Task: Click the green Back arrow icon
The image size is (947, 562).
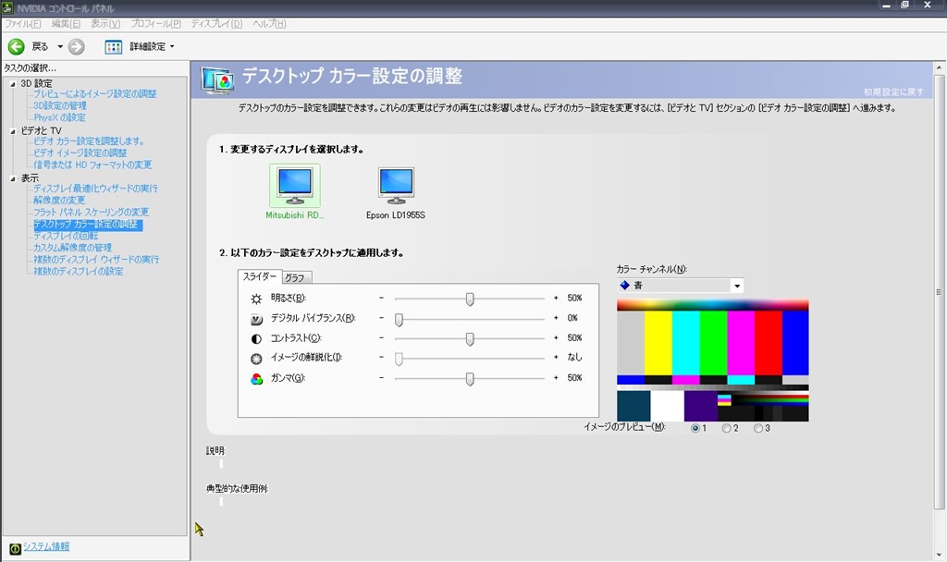Action: (17, 46)
